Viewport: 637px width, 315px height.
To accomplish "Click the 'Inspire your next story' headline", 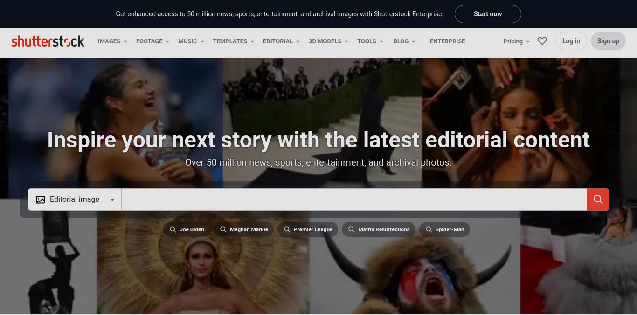I will 318,140.
